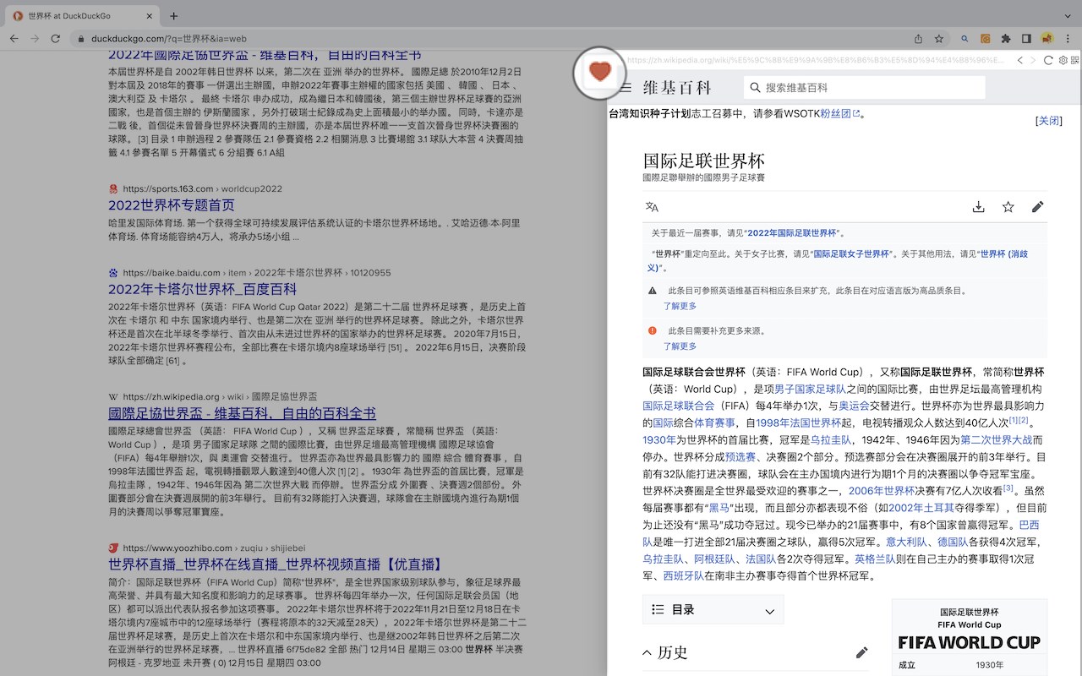Open the Chrome profile avatar
This screenshot has height=676, width=1082.
(1046, 38)
